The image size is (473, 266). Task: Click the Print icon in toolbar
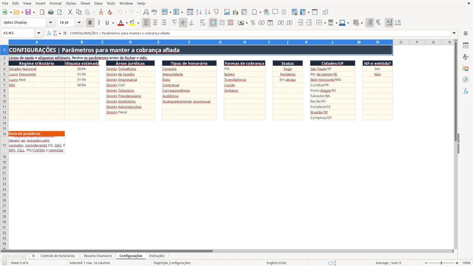(x=51, y=12)
